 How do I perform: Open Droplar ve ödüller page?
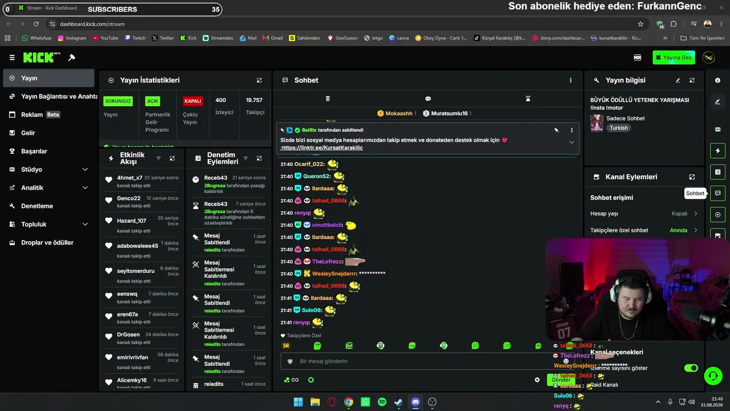(48, 243)
